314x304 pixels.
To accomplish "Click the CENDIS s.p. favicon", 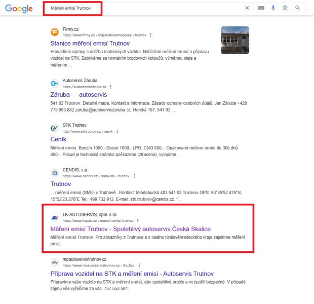I will tap(55, 173).
